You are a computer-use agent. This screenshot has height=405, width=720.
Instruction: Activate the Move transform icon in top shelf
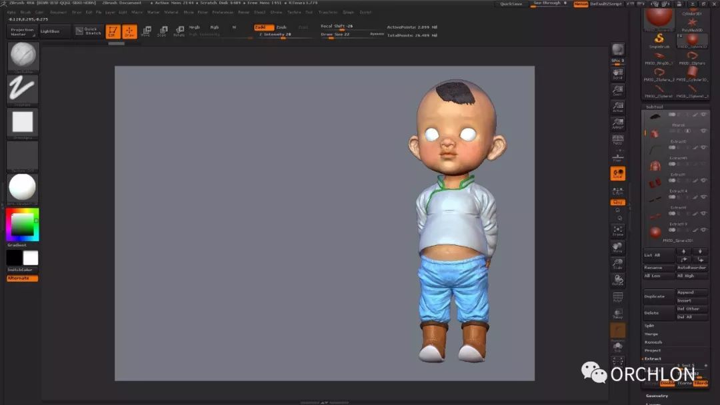[146, 31]
